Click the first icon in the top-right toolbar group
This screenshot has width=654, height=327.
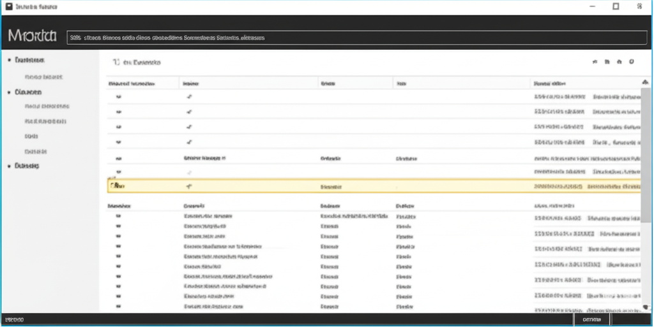pos(595,62)
